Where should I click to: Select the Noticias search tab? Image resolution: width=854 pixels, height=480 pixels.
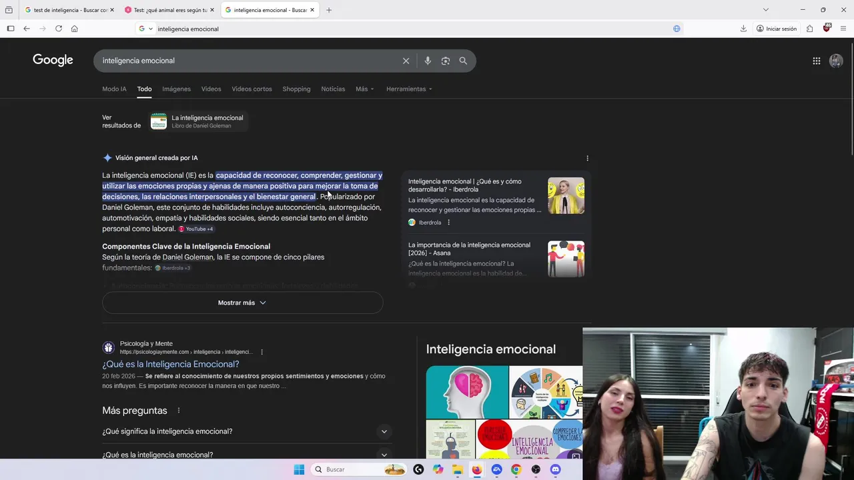click(x=333, y=89)
